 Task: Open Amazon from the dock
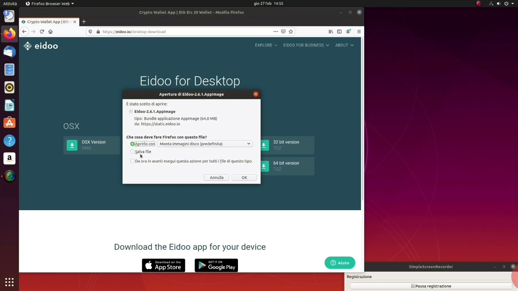(x=9, y=158)
